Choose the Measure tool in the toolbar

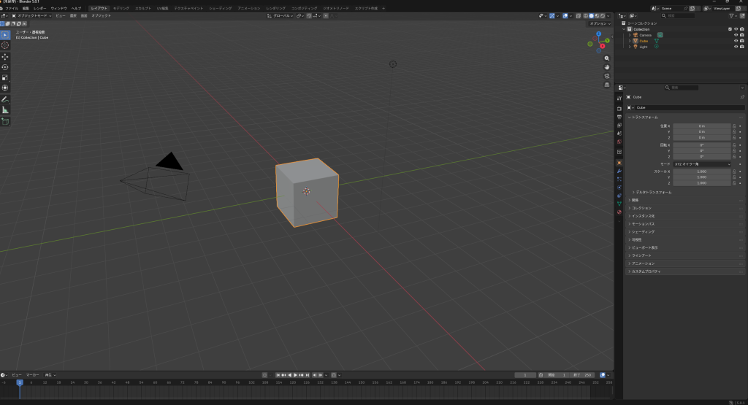click(x=5, y=109)
